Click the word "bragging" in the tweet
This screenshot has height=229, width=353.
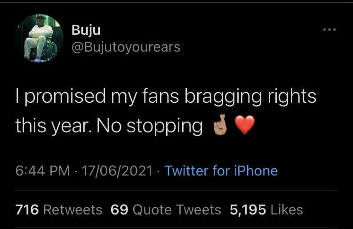click(223, 97)
